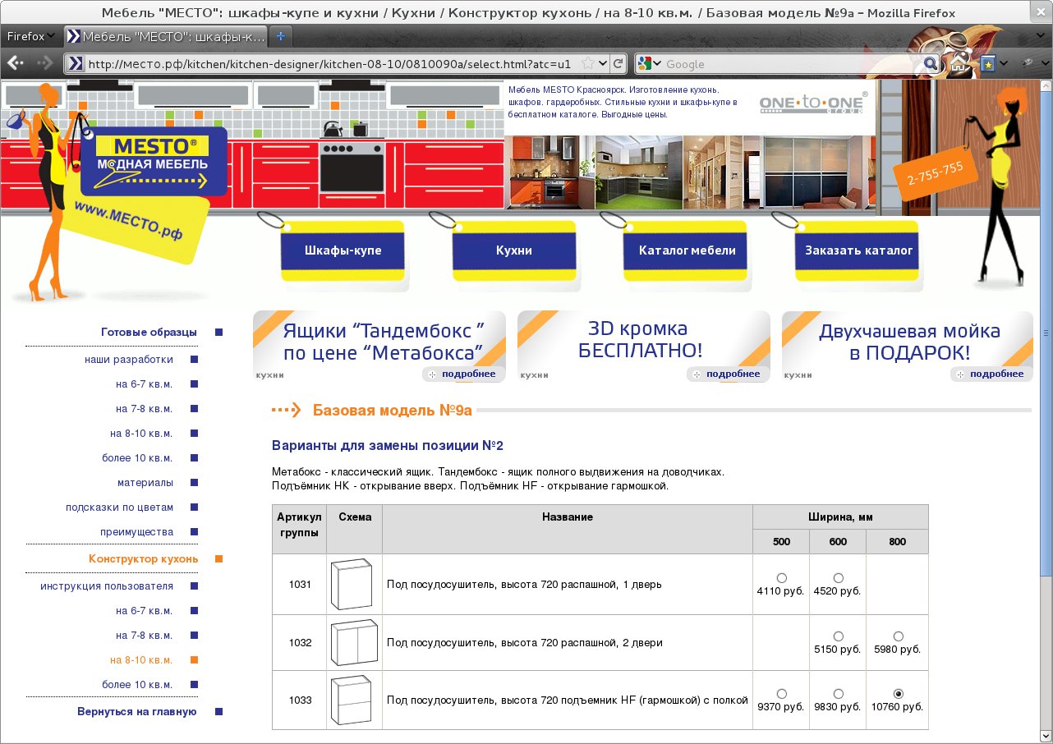
Task: Reload the page with the refresh icon
Action: [618, 63]
